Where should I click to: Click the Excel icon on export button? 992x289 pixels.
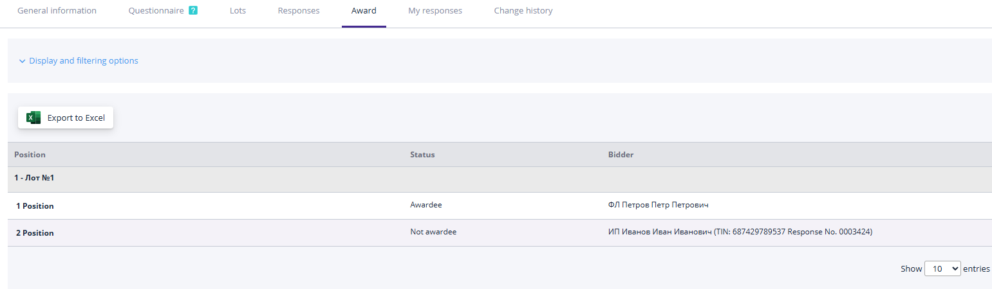click(33, 118)
